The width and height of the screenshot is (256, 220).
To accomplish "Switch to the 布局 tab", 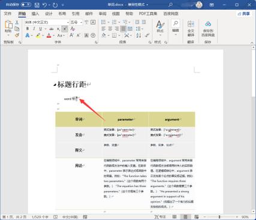I will 62,14.
